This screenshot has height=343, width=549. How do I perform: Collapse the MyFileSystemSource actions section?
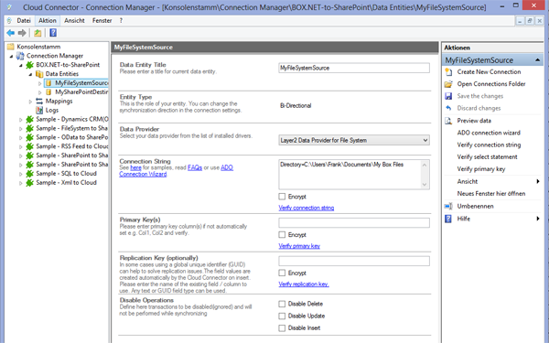[x=537, y=60]
